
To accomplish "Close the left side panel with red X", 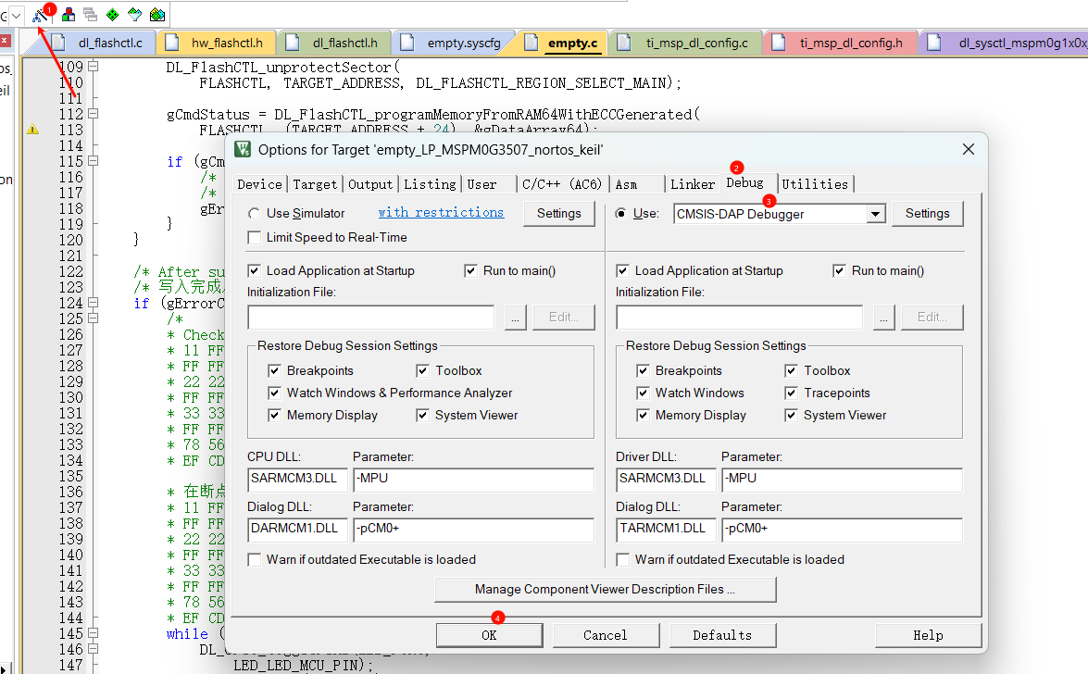I will click(5, 41).
